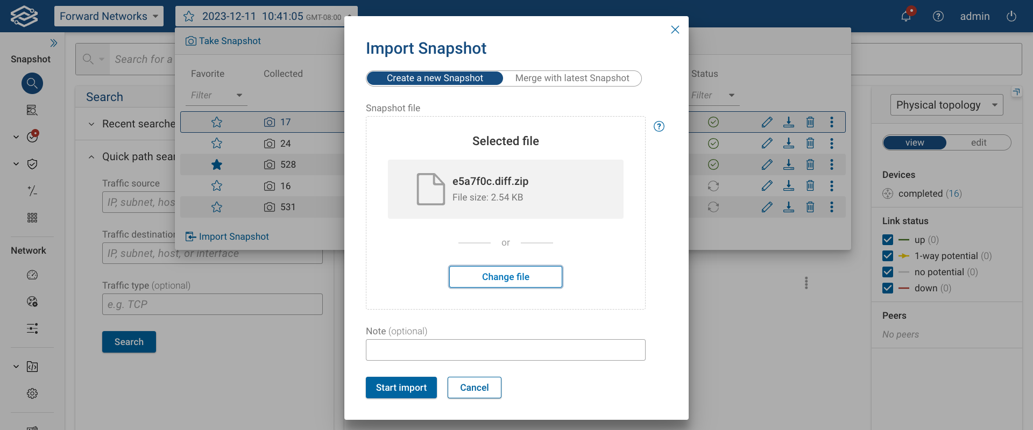
Task: Open the notifications bell
Action: [906, 16]
